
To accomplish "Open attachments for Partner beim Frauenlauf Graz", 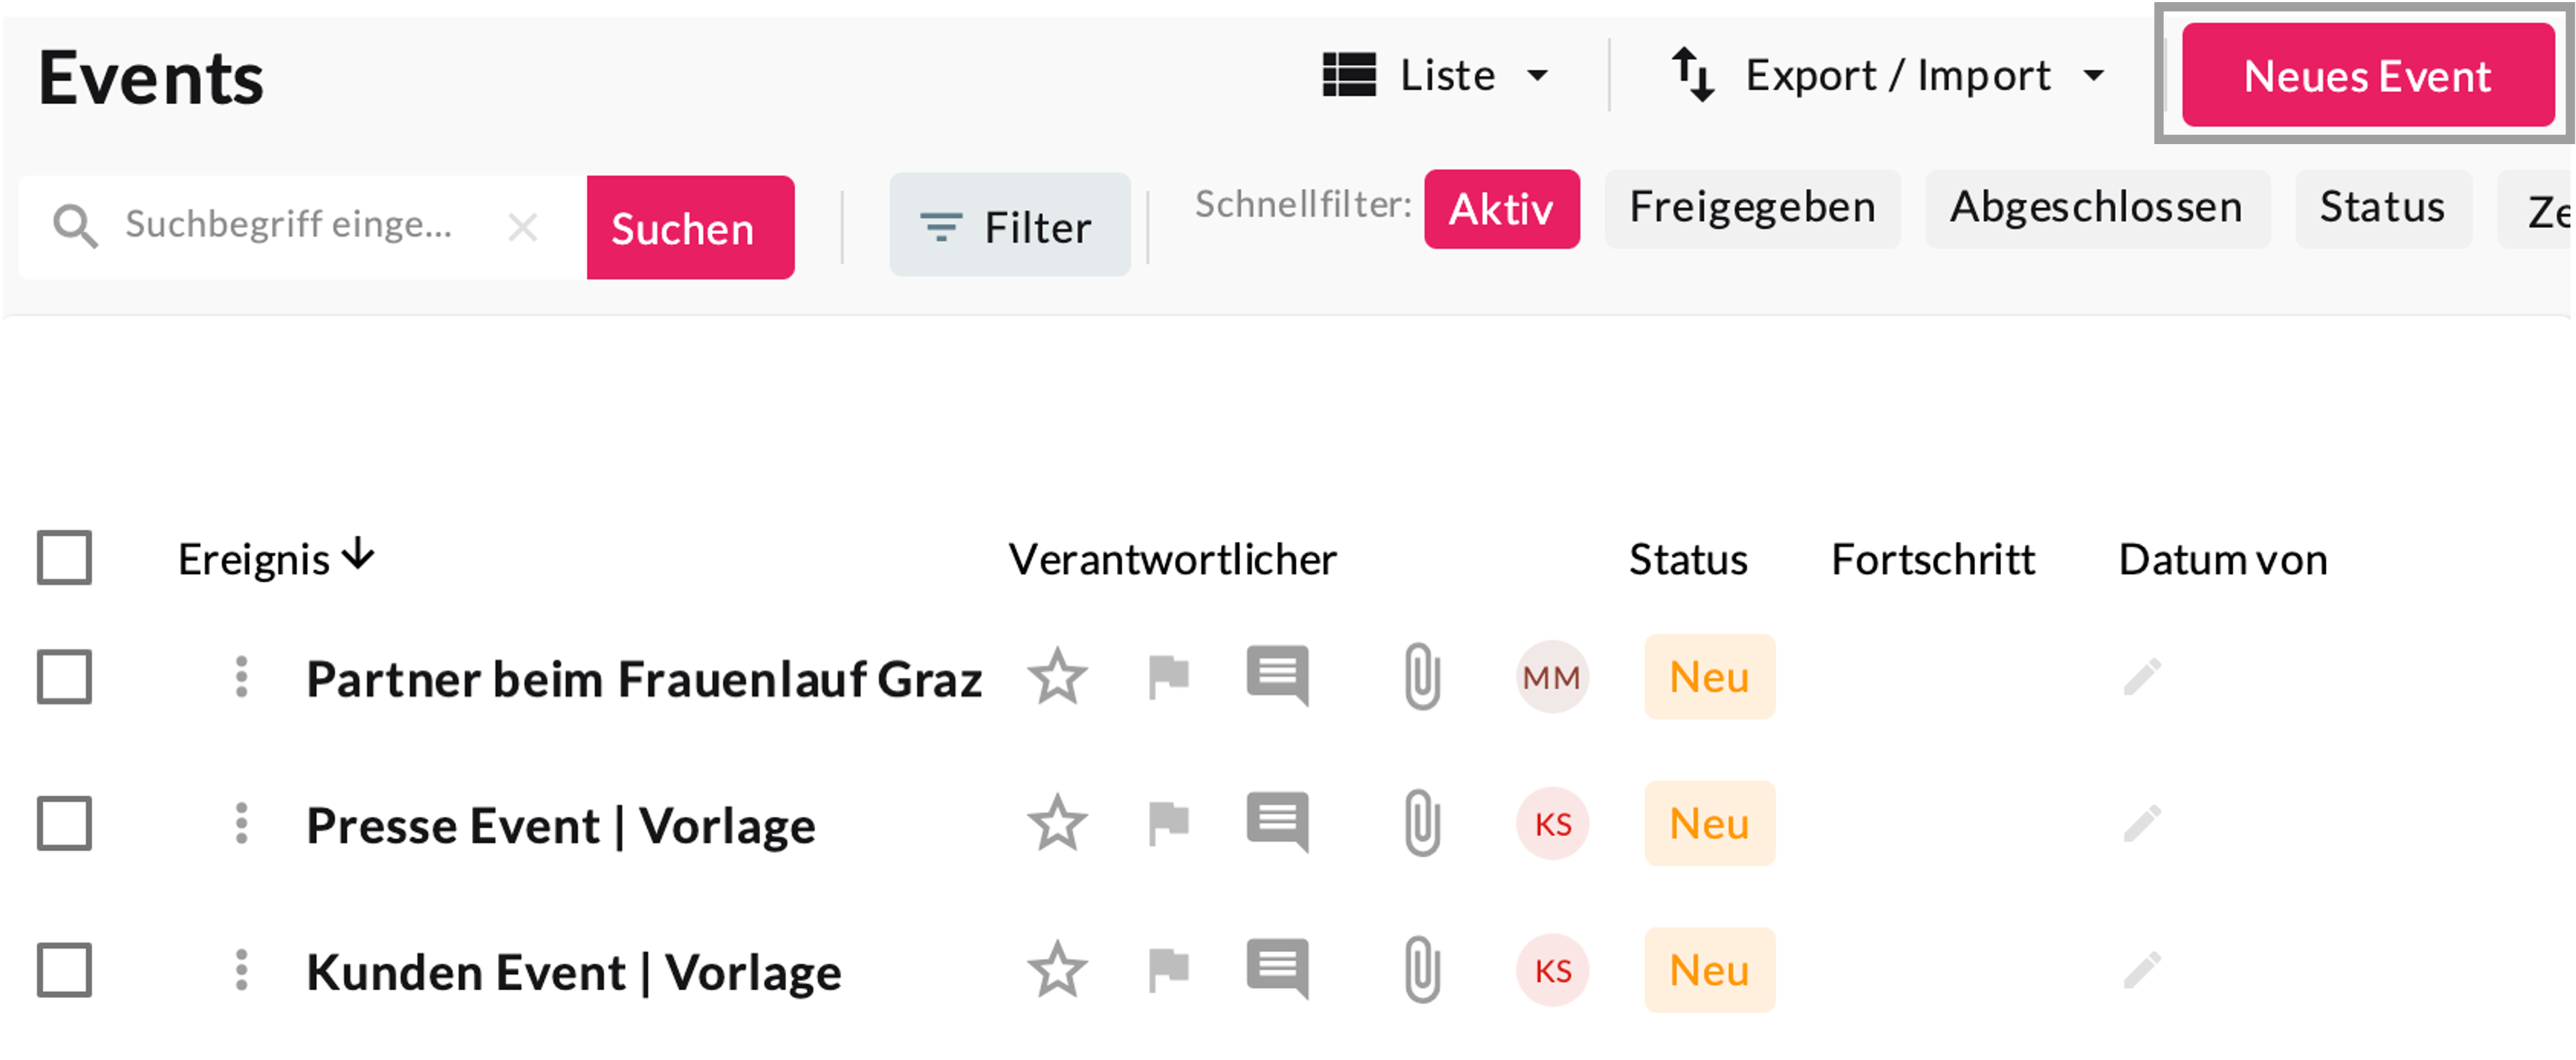I will [x=1421, y=677].
